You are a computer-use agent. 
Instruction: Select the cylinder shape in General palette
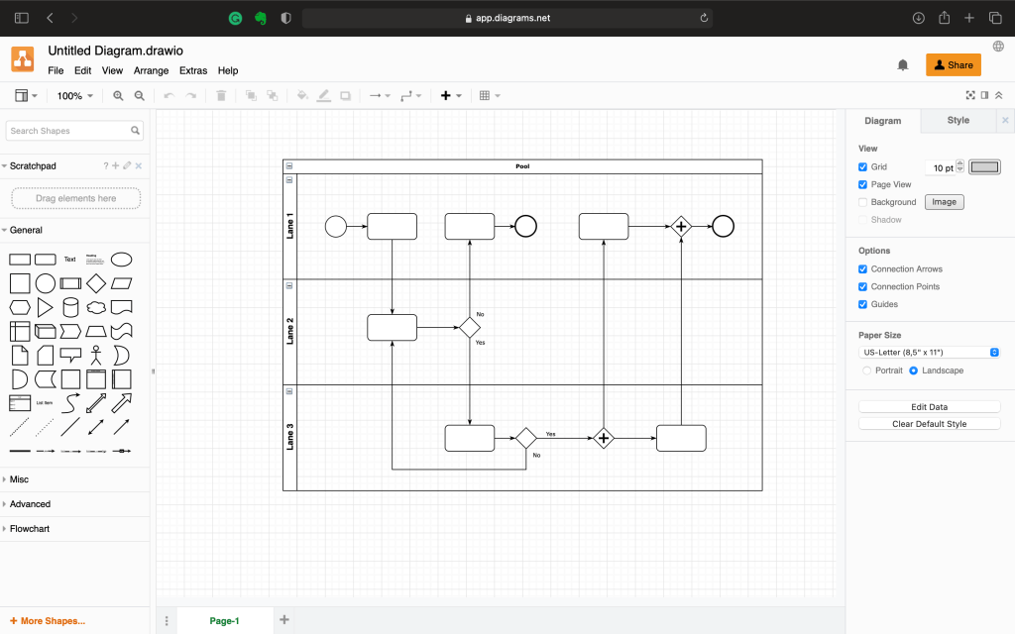pyautogui.click(x=70, y=307)
